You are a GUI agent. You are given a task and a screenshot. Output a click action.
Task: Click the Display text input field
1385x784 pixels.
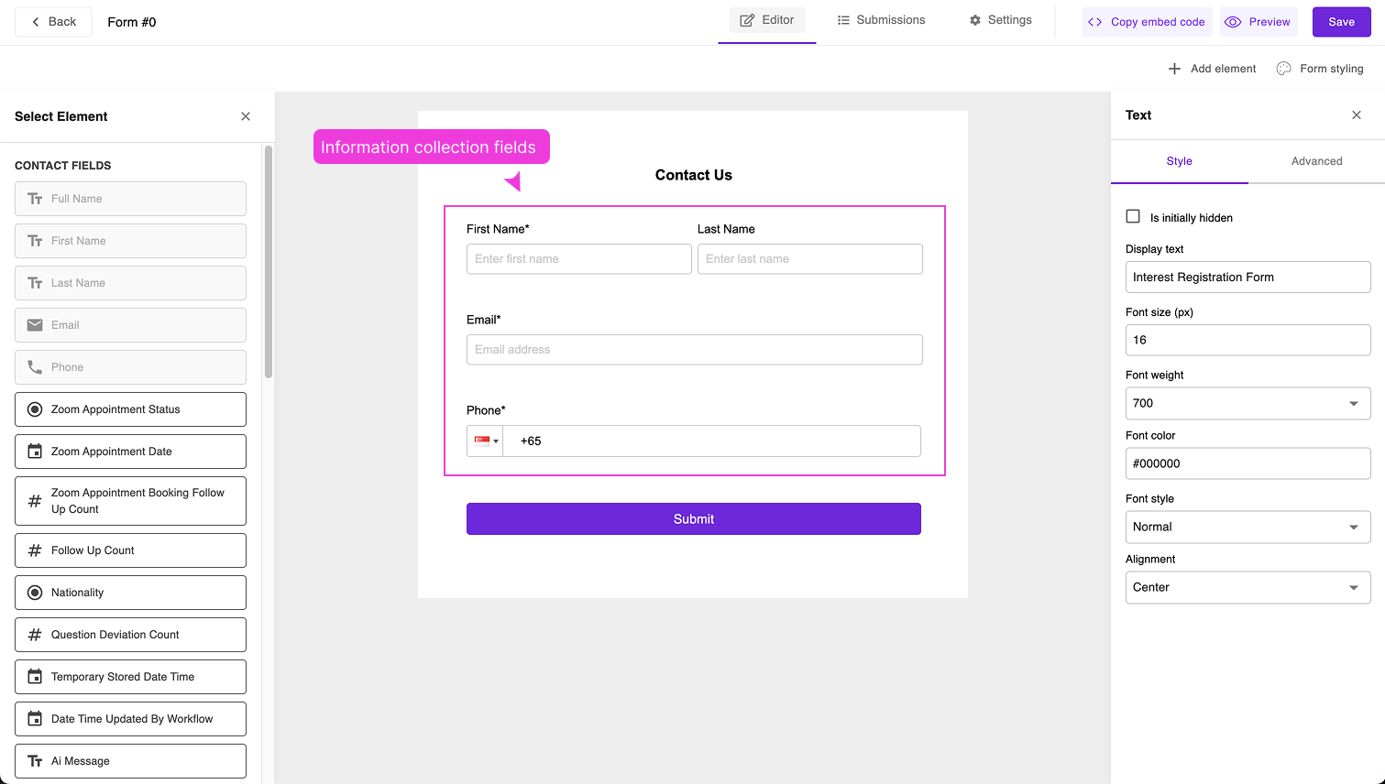click(x=1248, y=277)
